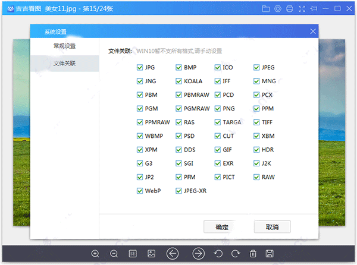Toggle G3 checkbox
Viewport: 357px width, 265px height.
(x=140, y=163)
